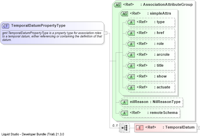Click the A icon of the actuate attribute
200x136 pixels.
coord(131,88)
